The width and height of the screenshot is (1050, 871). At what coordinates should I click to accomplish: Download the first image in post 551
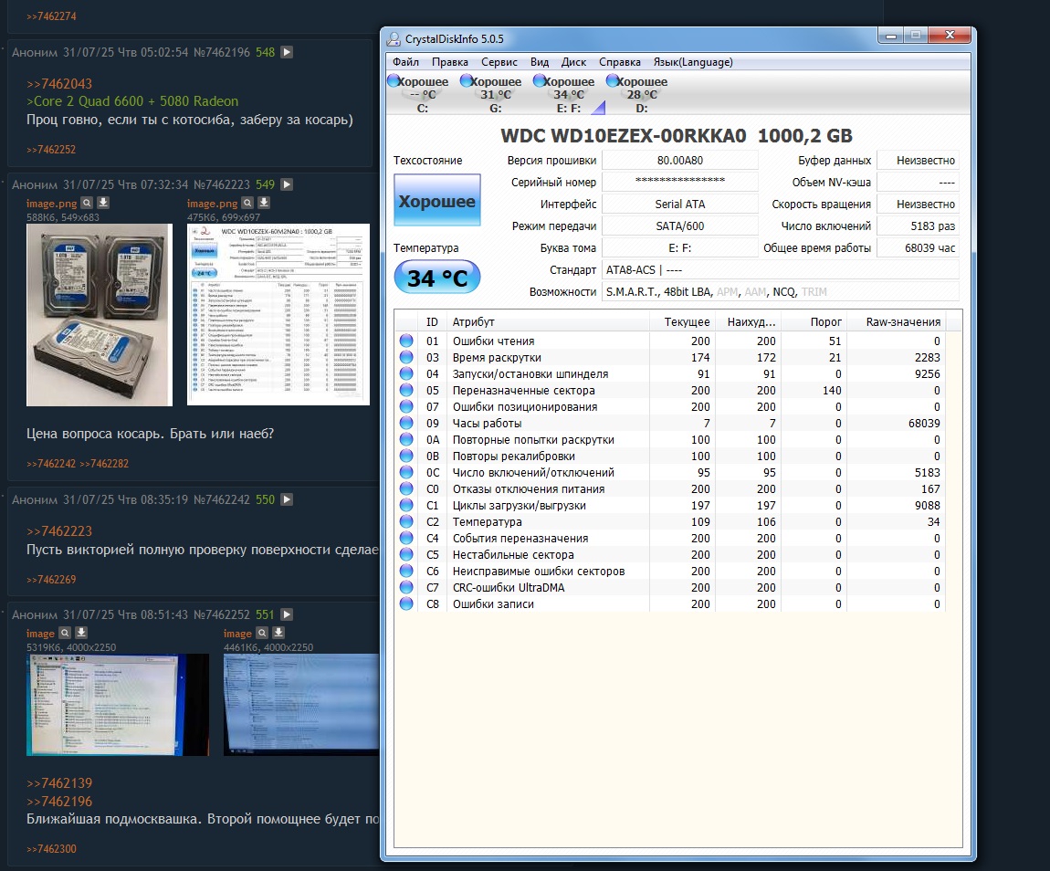point(81,632)
